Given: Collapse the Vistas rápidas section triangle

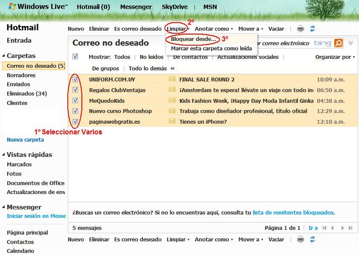Looking at the screenshot, I should tap(3, 155).
